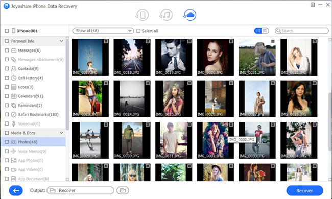Click the Call History clock icon
This screenshot has height=199, width=332.
[x=14, y=78]
